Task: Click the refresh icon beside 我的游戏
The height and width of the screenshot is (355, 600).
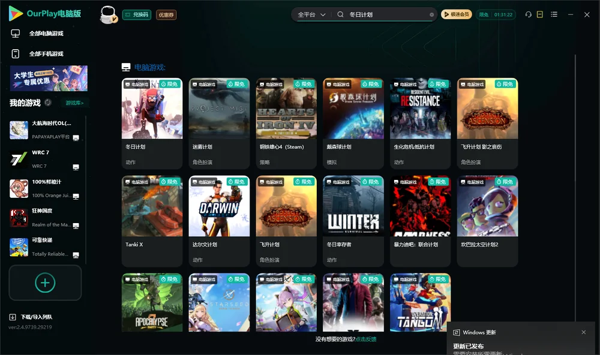Action: tap(48, 103)
